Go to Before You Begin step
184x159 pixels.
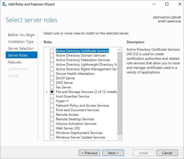(x=22, y=35)
